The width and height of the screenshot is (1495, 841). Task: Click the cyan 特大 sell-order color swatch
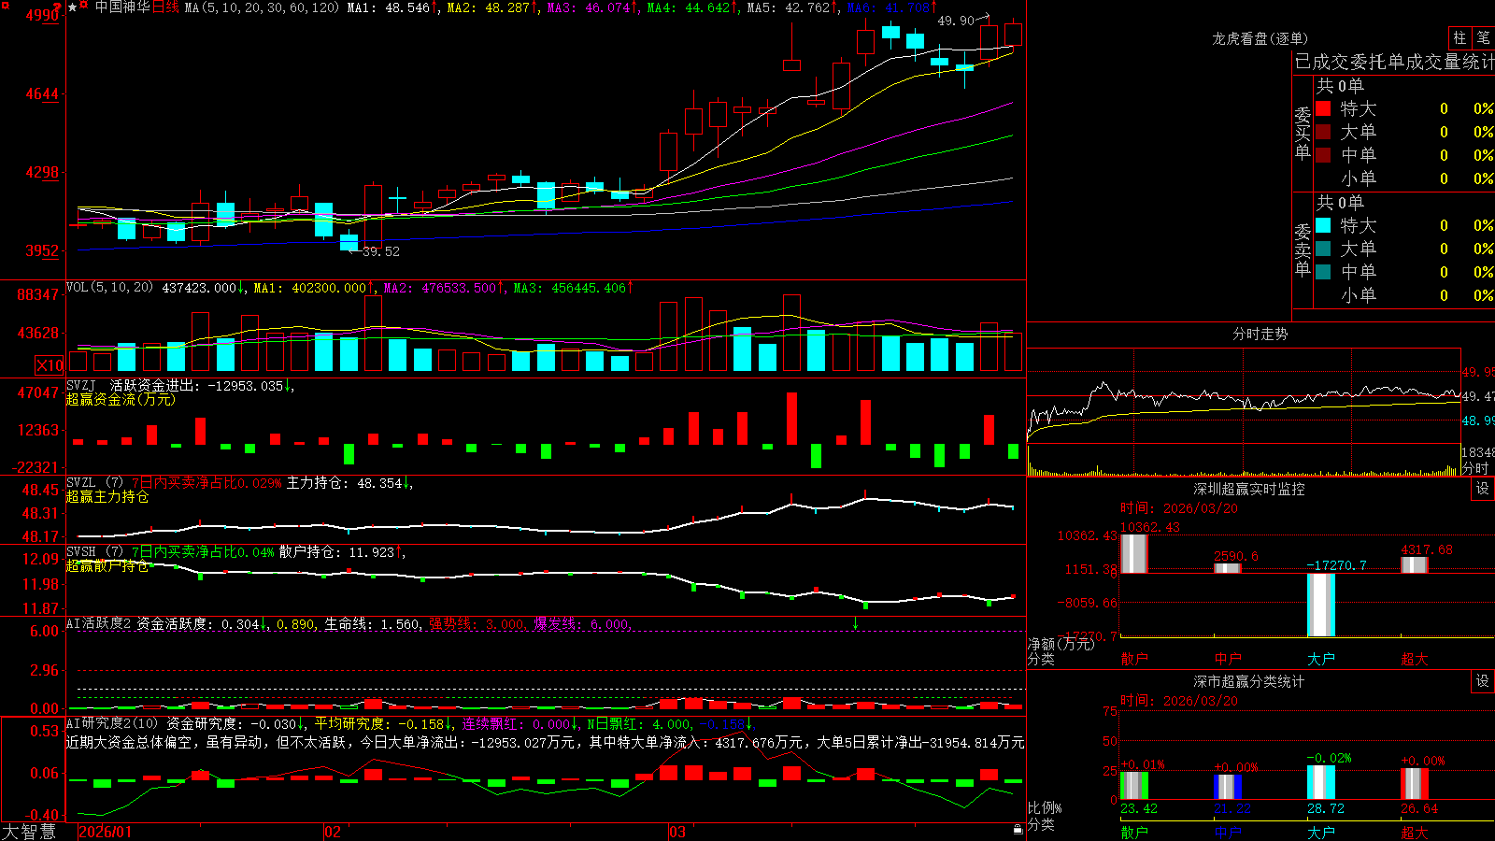[1323, 225]
